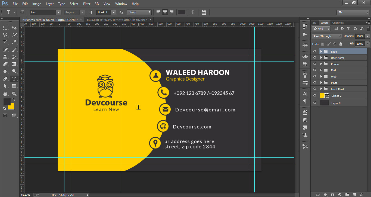
Task: Select the Brush tool
Action: [14, 50]
